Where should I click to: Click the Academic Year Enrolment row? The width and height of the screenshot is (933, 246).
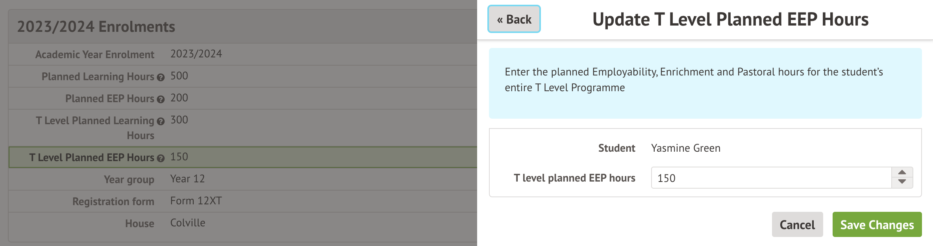(x=236, y=54)
